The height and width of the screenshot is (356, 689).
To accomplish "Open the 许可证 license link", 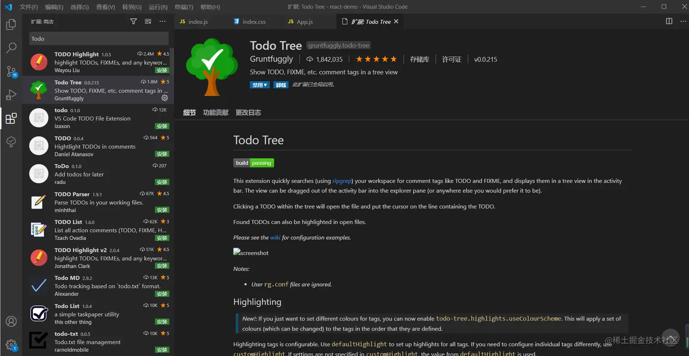I will (x=452, y=59).
